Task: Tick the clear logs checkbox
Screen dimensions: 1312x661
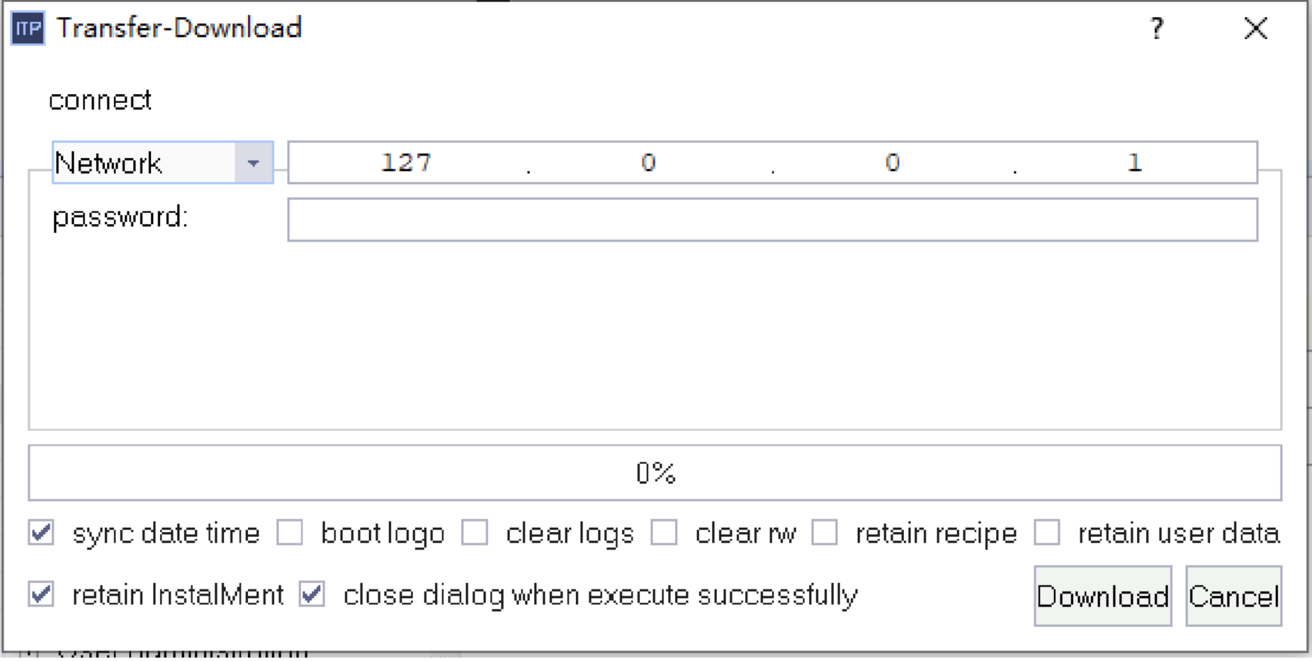Action: [475, 532]
